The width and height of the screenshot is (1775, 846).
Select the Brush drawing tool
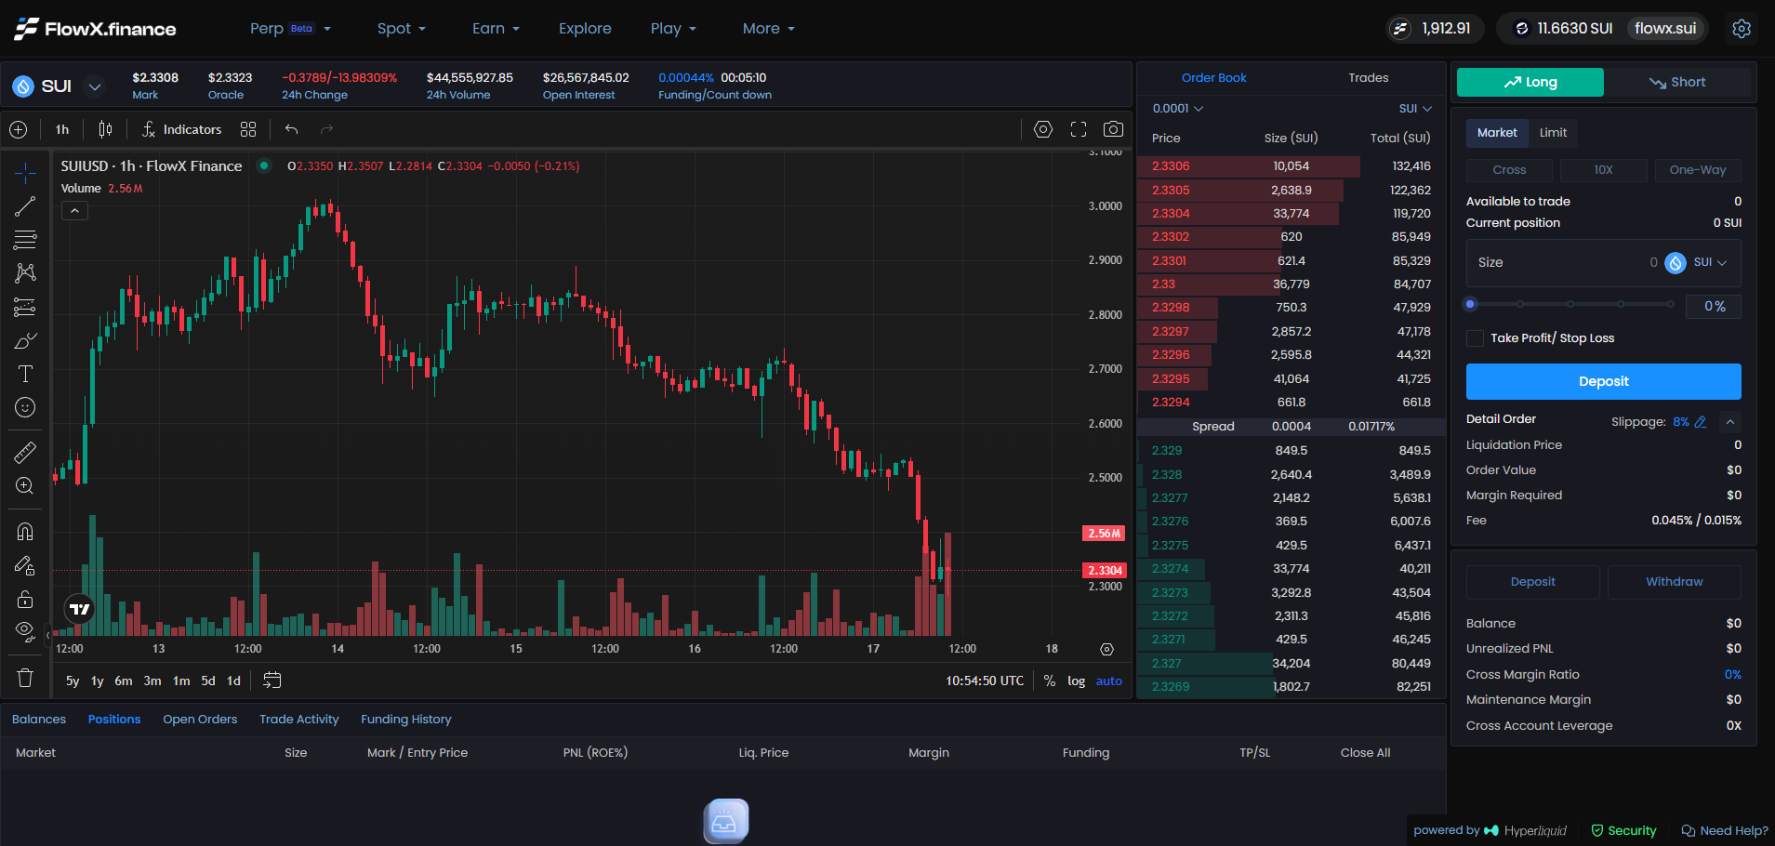click(25, 339)
